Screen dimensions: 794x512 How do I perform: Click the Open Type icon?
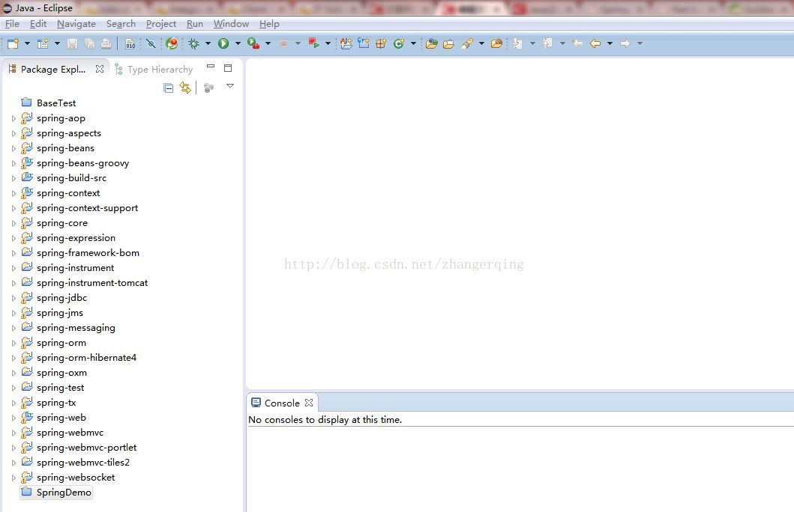pos(431,43)
